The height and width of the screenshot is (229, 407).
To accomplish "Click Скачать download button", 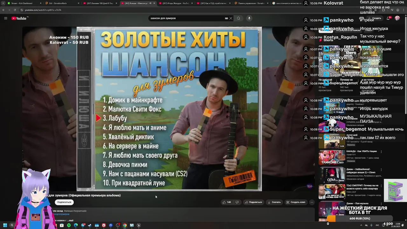I will pos(274,202).
